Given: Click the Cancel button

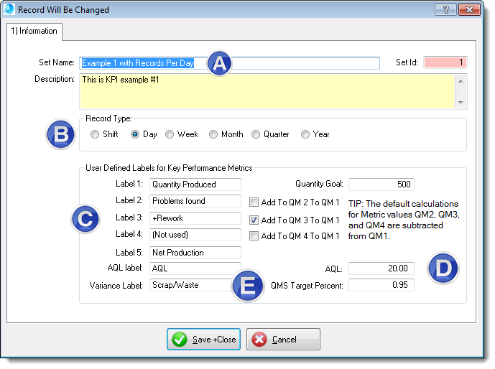Looking at the screenshot, I should click(x=283, y=340).
